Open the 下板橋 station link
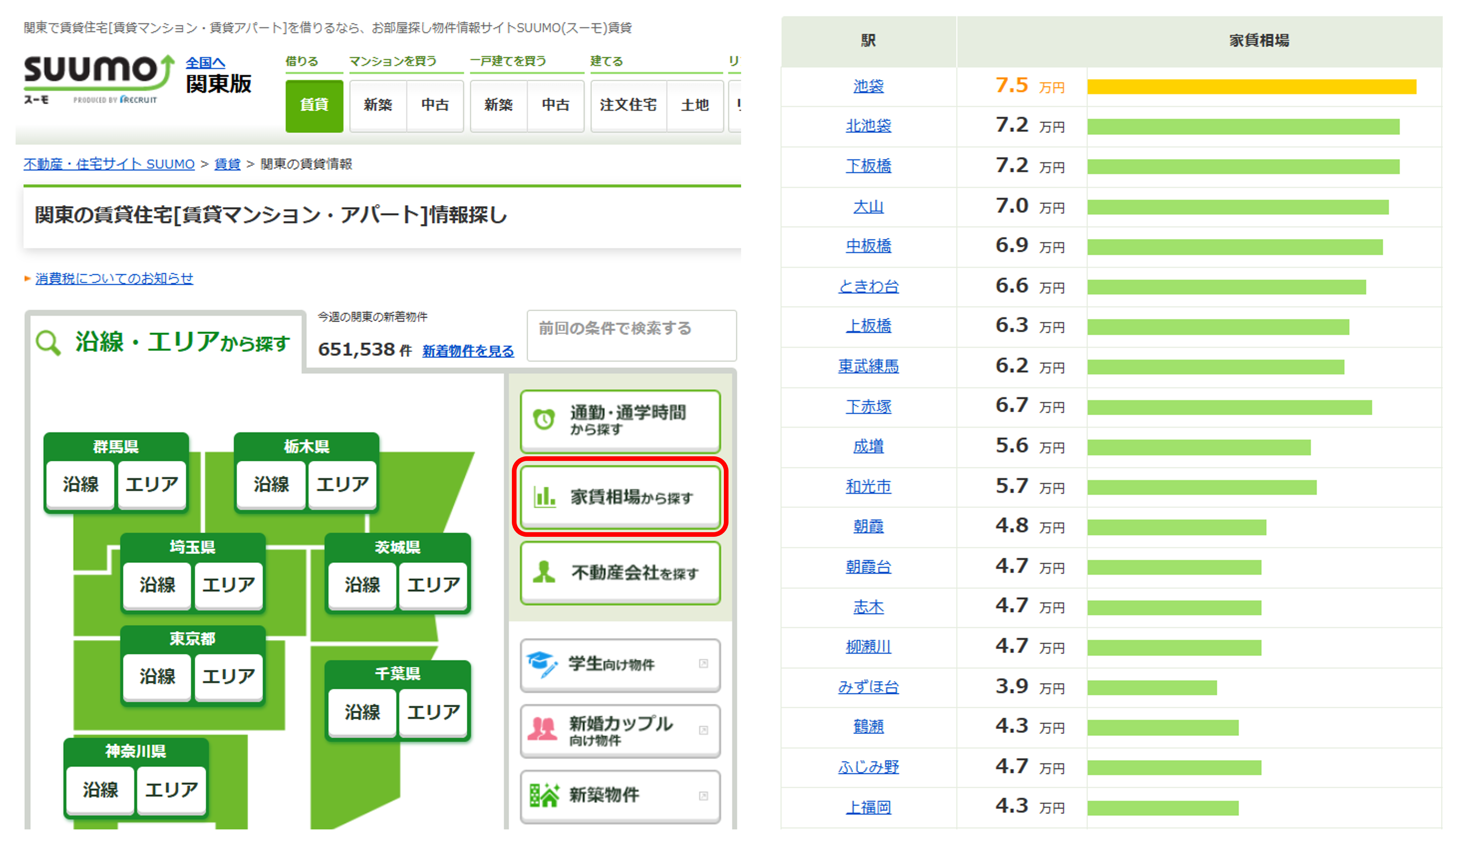The image size is (1459, 842). [x=868, y=167]
